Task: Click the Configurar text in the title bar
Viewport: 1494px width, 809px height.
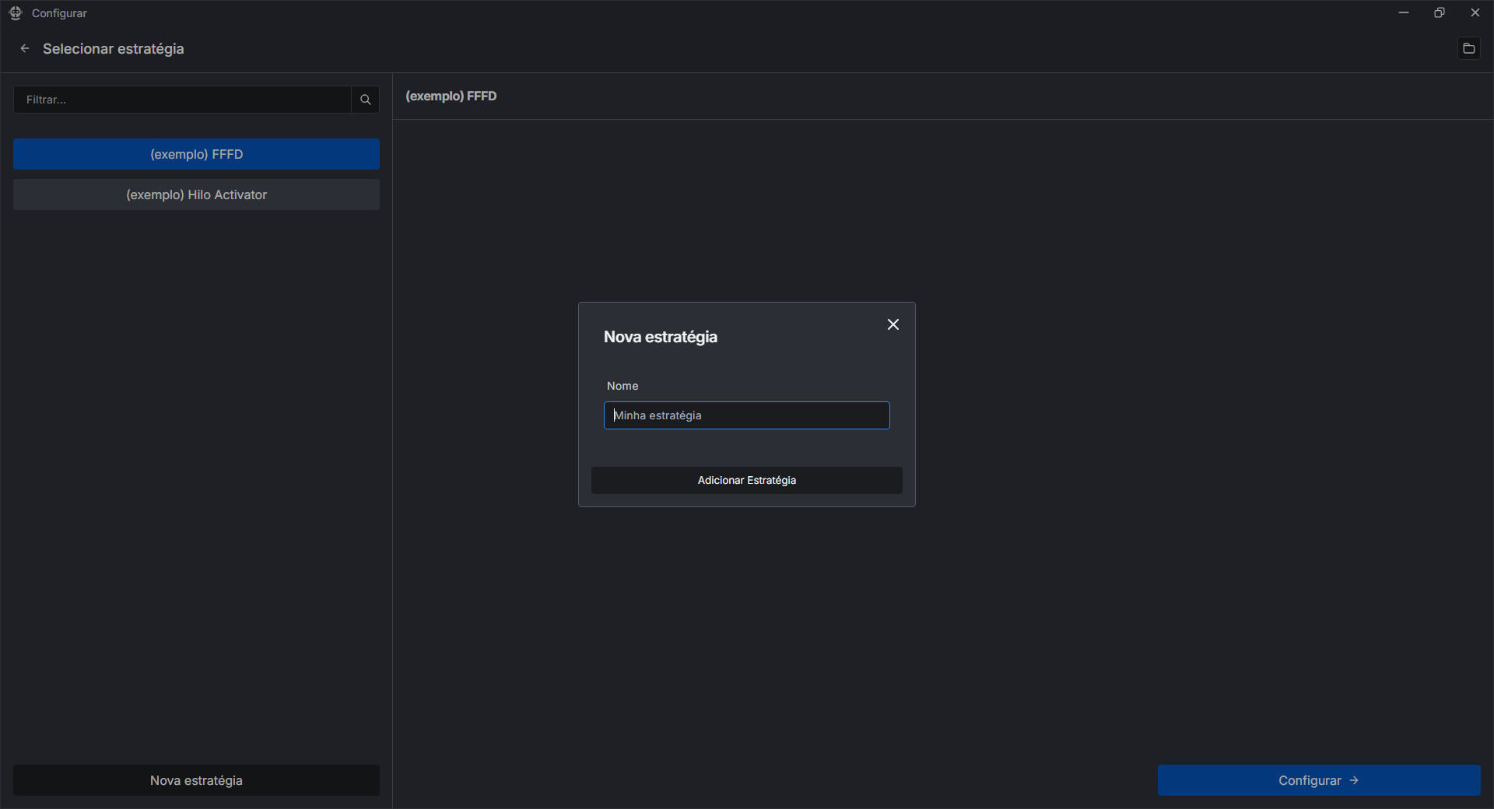Action: point(59,13)
